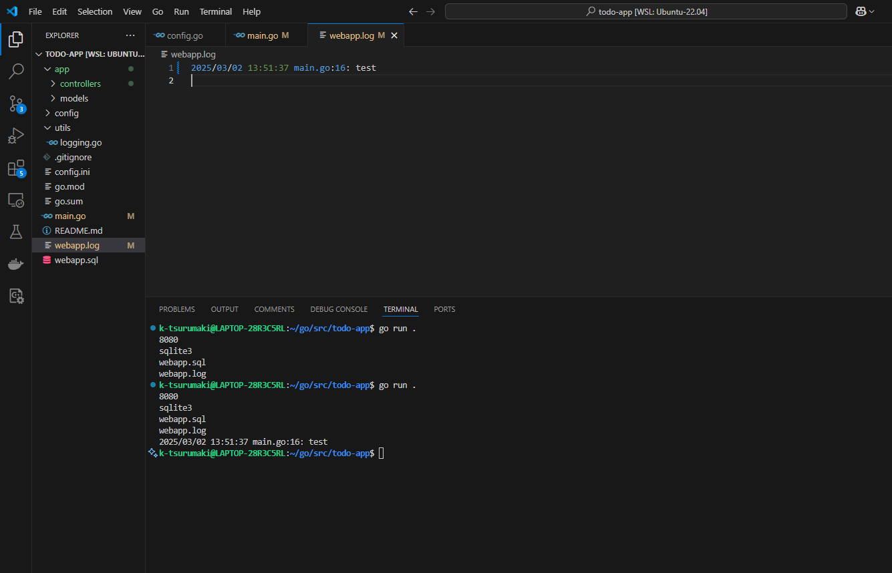
Task: Switch to the COMMENTS panel tab
Action: 274,309
